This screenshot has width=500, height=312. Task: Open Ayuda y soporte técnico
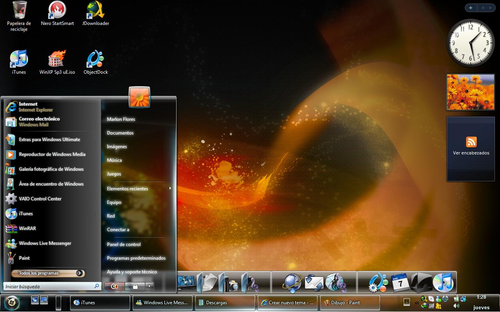pos(132,272)
